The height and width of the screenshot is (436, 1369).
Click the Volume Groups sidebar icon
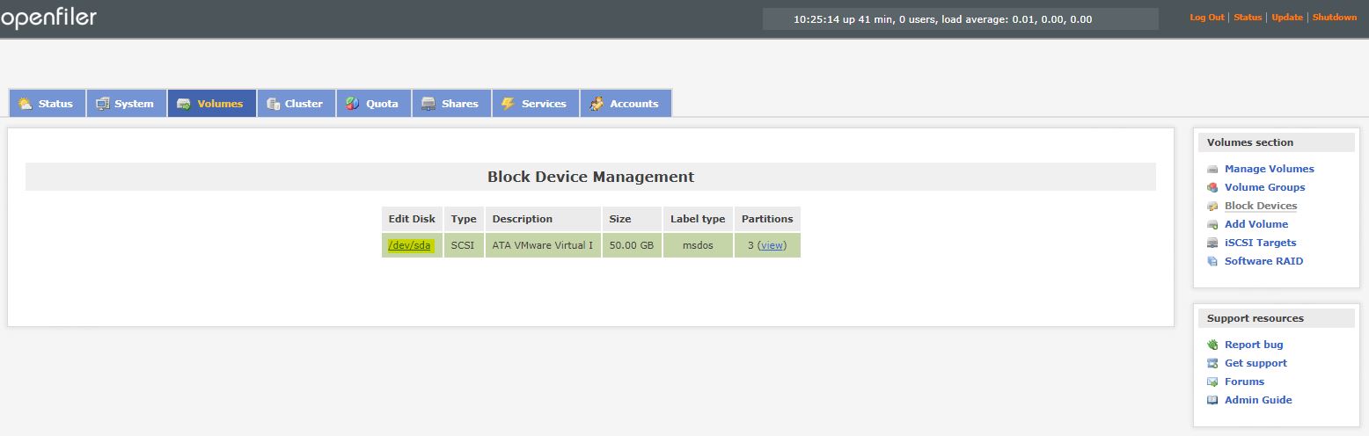[x=1212, y=187]
